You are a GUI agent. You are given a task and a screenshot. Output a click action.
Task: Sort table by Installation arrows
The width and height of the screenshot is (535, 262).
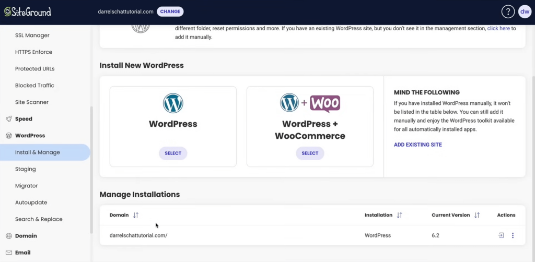click(x=400, y=215)
